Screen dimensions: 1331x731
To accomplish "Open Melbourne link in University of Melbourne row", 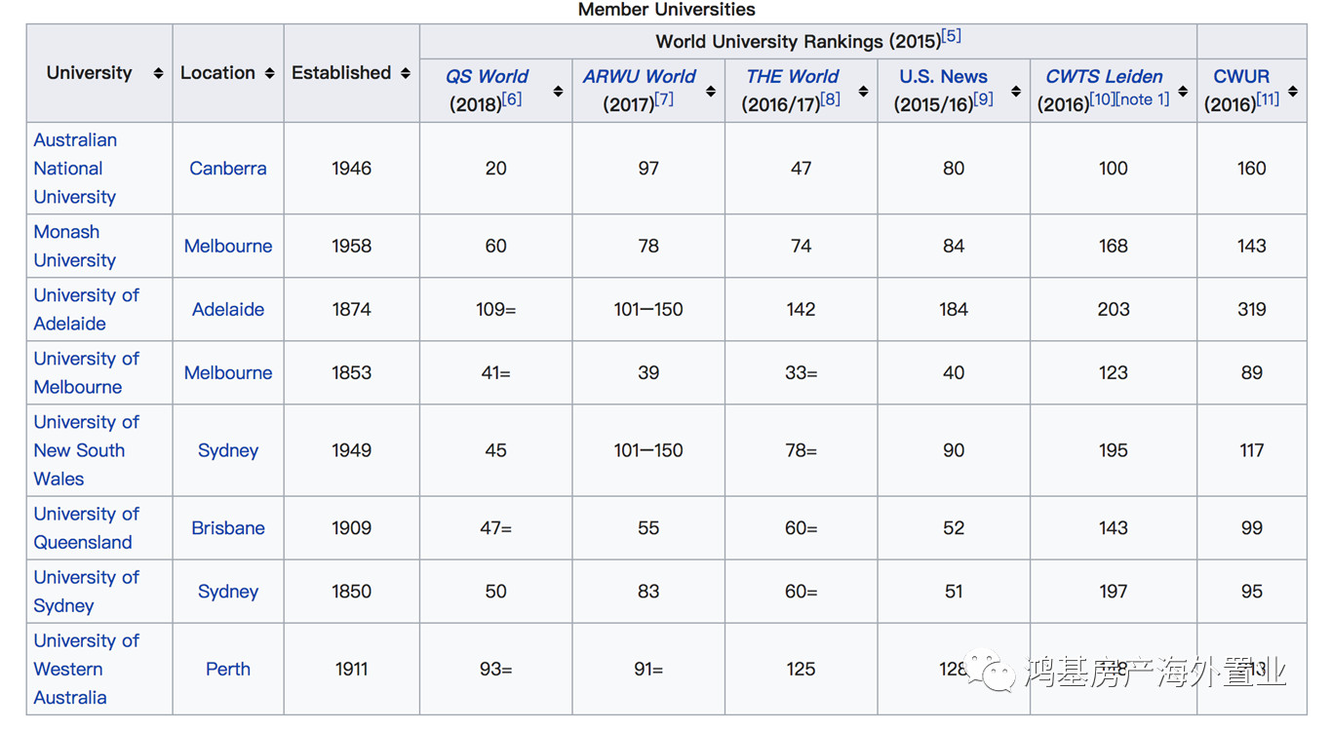I will pyautogui.click(x=228, y=373).
